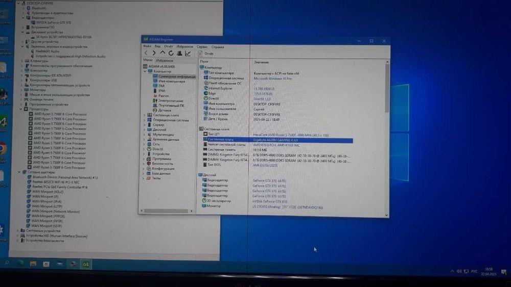Expand Клавиатуры in Device Manager
511x287 pixels.
tap(22, 61)
